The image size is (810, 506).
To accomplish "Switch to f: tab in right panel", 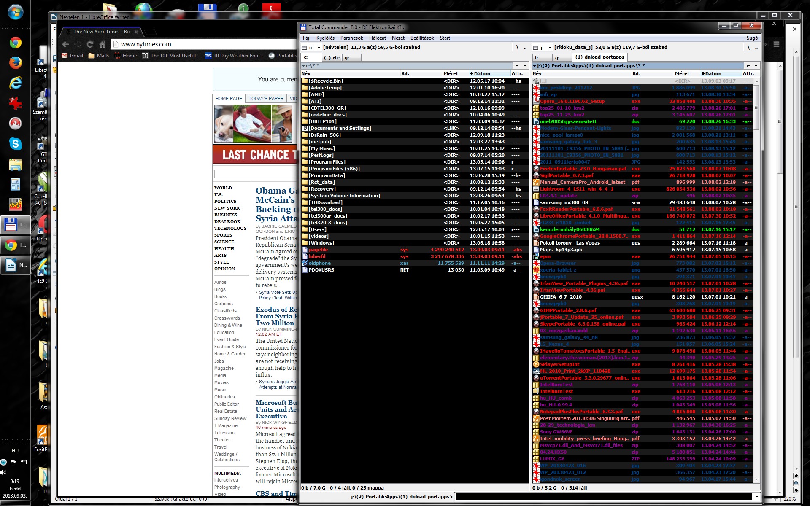I will 542,58.
